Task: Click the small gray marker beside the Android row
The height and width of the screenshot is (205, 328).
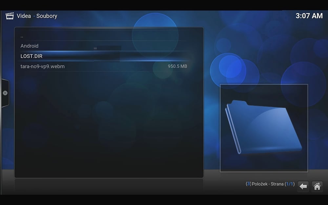Action: (x=95, y=48)
